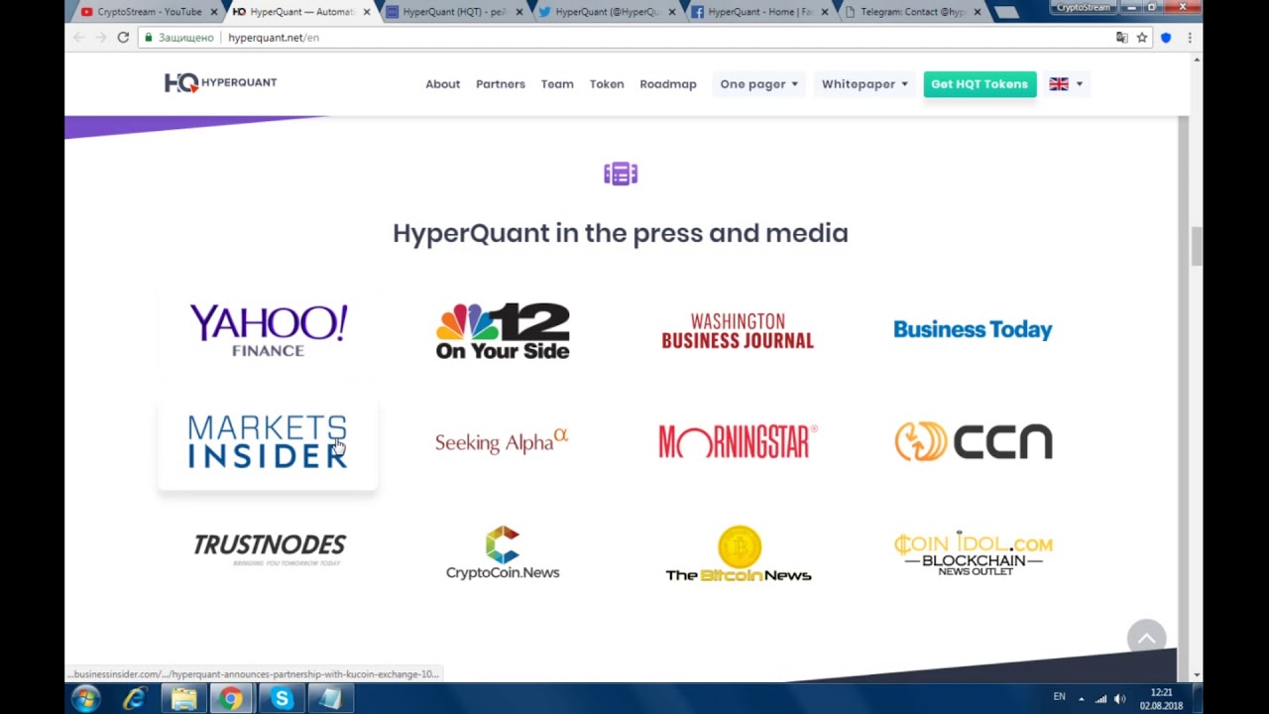Image resolution: width=1269 pixels, height=714 pixels.
Task: Click the translate page icon in address bar
Action: click(x=1121, y=38)
